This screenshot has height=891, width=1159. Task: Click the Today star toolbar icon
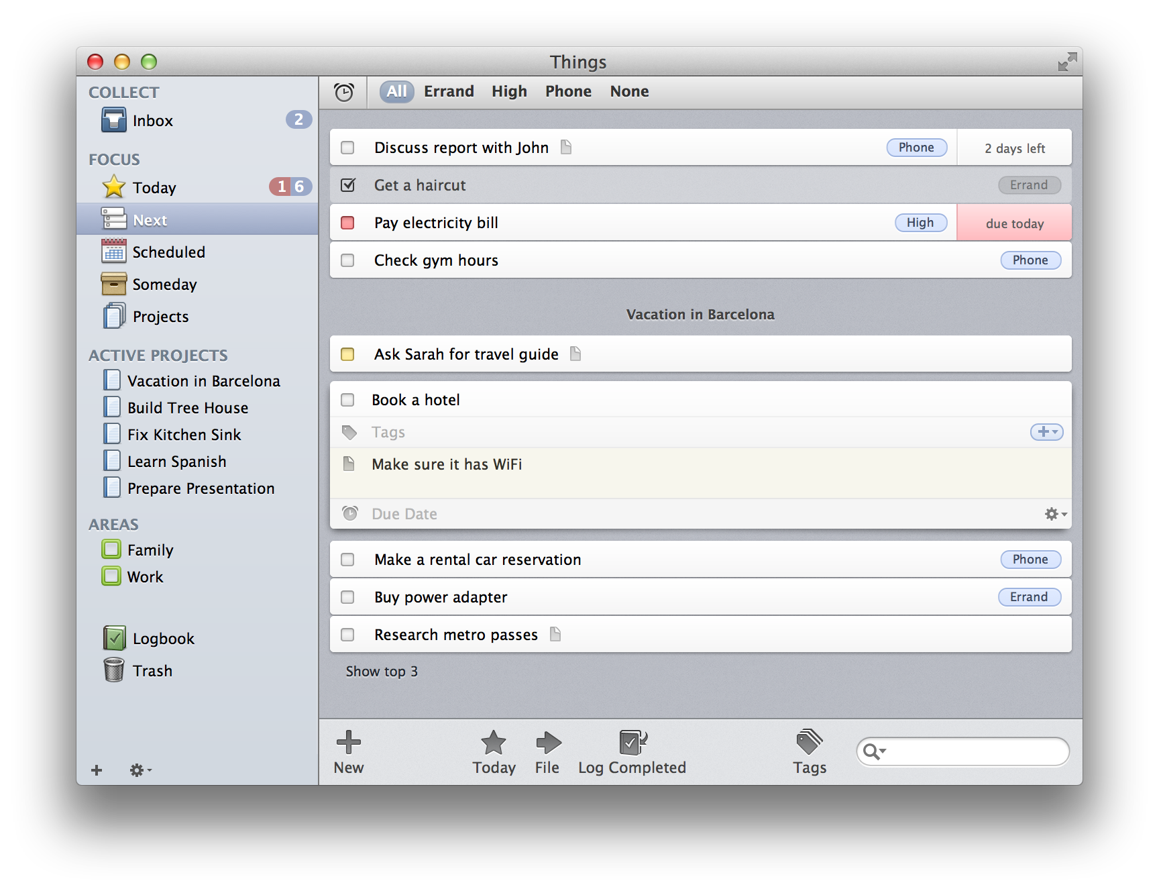(x=494, y=743)
